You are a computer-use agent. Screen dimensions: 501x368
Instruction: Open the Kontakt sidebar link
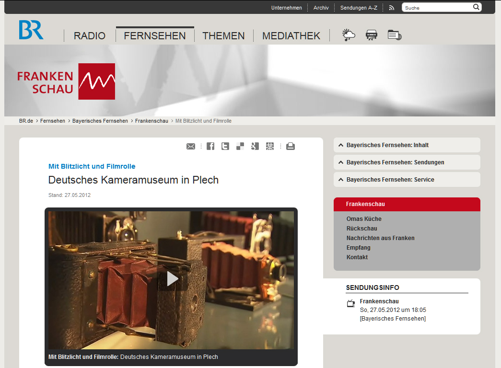click(x=357, y=257)
